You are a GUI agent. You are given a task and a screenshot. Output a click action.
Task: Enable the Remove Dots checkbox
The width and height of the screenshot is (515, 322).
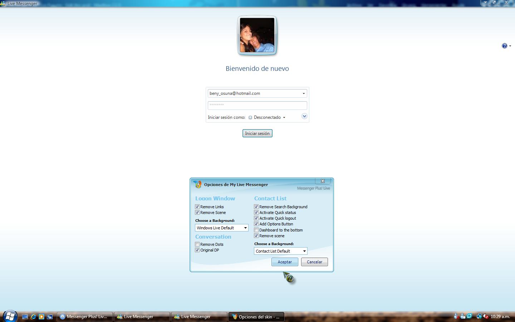[x=197, y=244]
